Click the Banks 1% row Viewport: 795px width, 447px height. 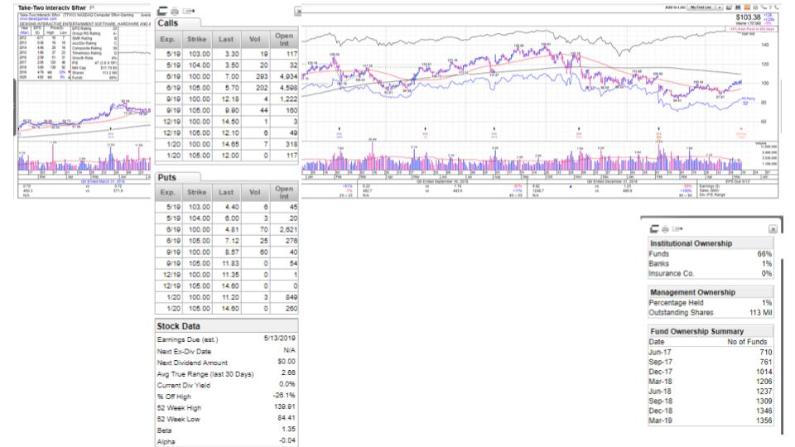point(711,263)
